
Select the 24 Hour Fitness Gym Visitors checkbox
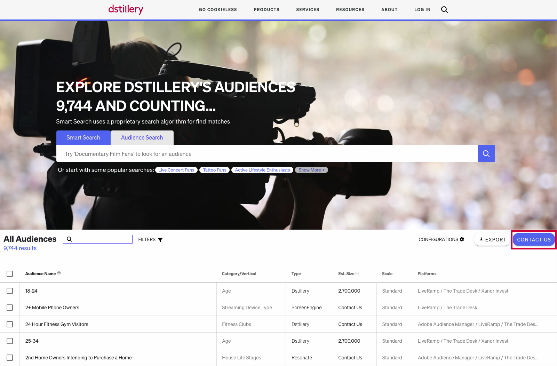[x=10, y=324]
